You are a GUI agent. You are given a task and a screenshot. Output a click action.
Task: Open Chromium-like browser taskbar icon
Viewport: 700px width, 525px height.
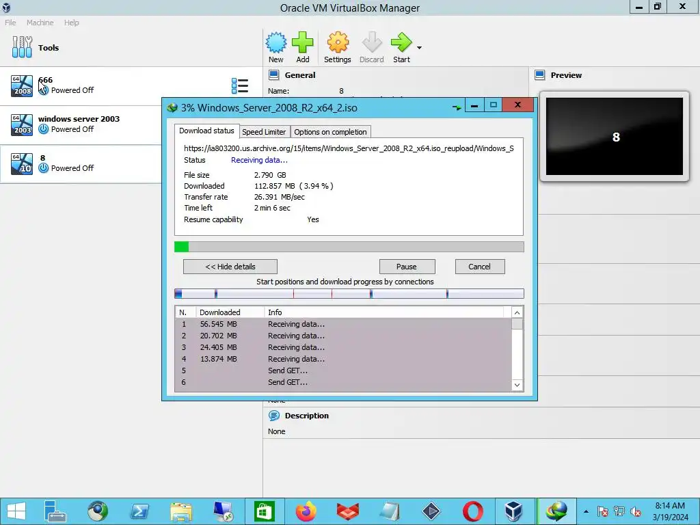click(97, 511)
